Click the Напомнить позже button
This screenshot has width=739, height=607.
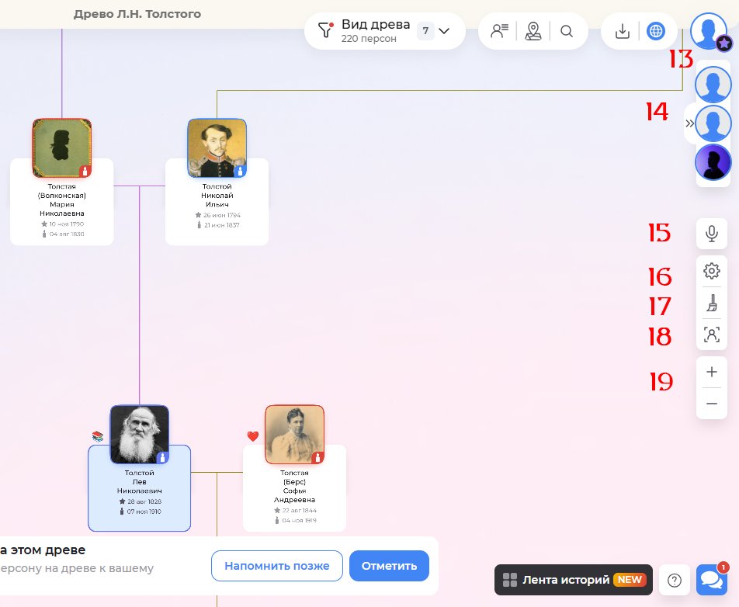(x=276, y=566)
